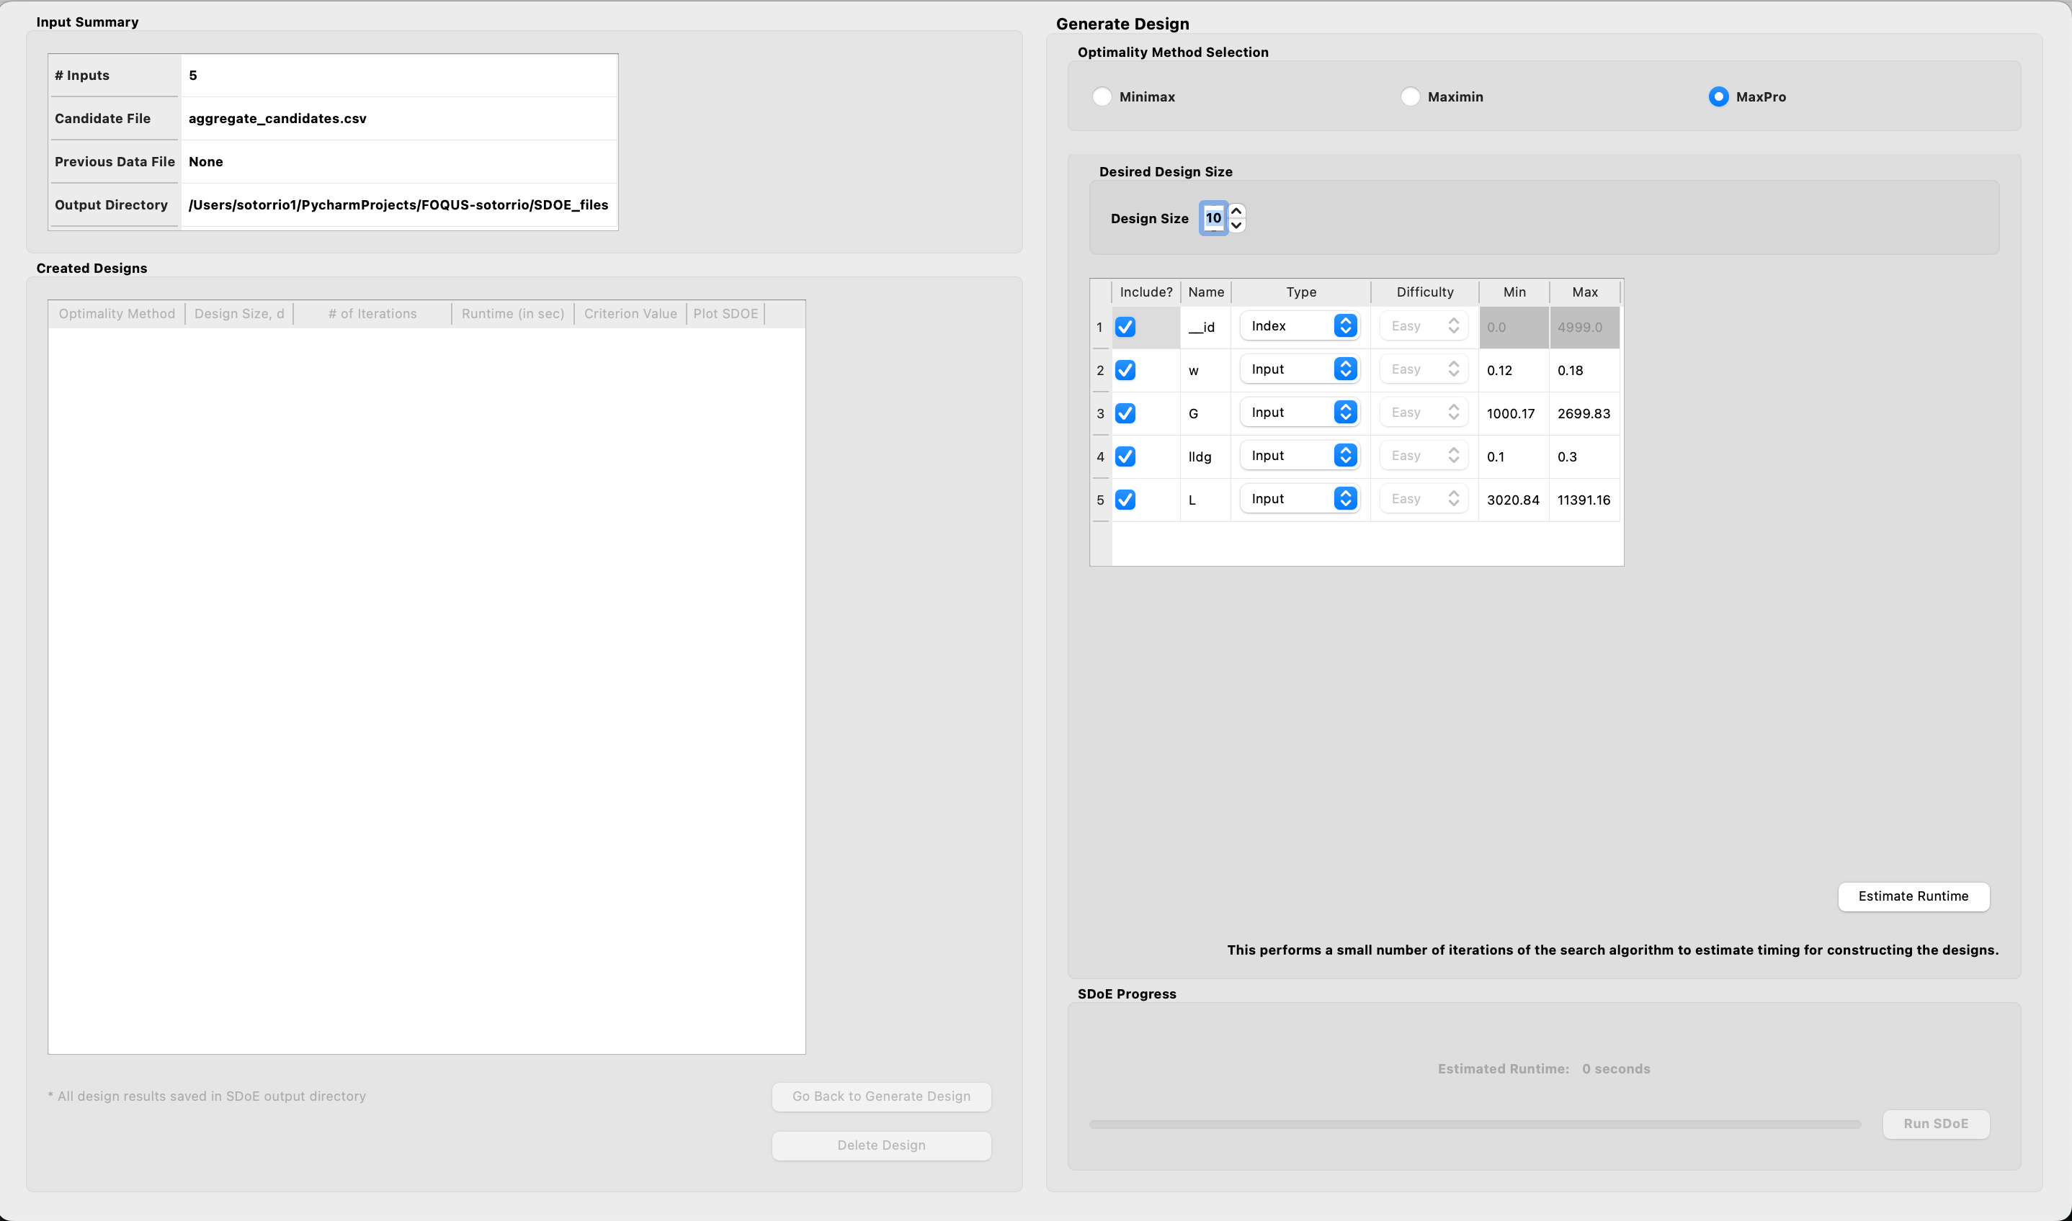Open the Difficulty dropdown for G row
This screenshot has height=1221, width=2072.
pos(1424,413)
